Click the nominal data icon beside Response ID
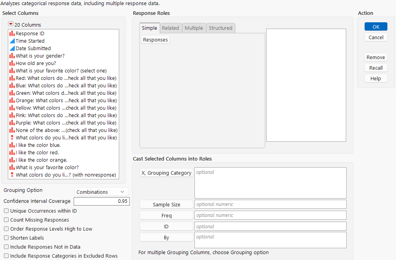 (12, 33)
